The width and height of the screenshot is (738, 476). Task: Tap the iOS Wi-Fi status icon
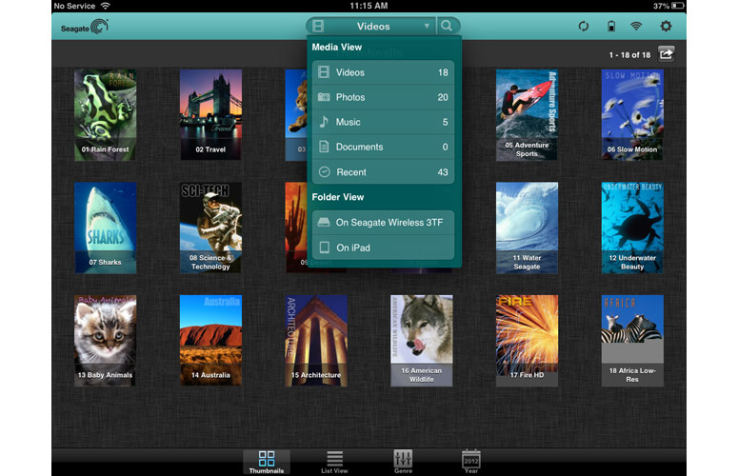(106, 6)
